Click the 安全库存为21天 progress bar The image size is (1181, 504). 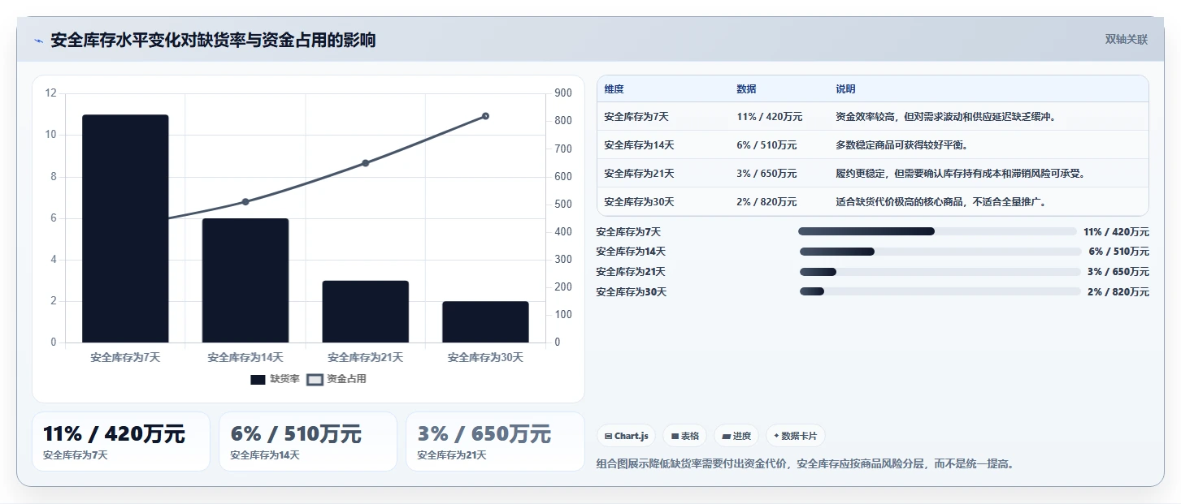click(940, 271)
